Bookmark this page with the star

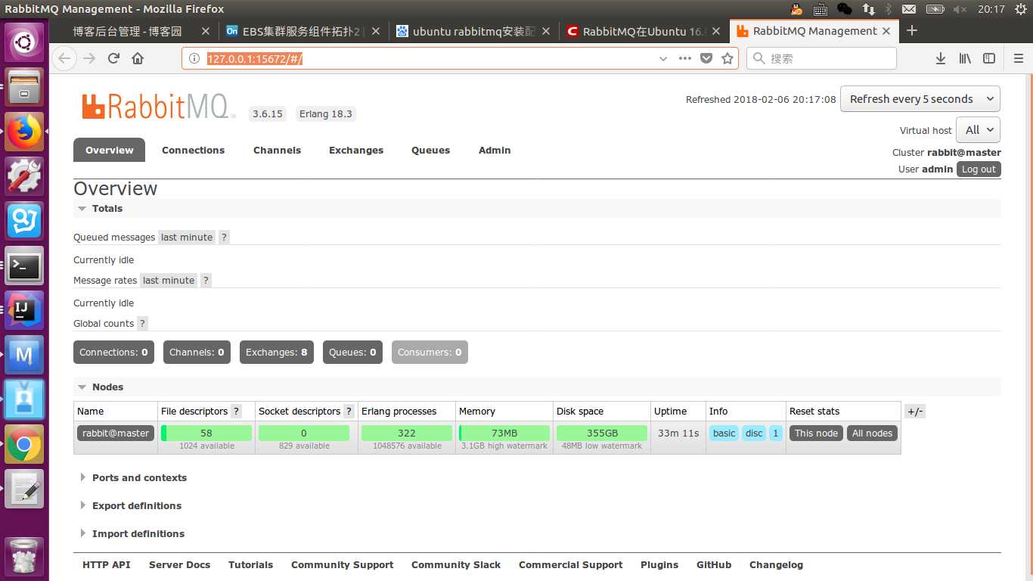(x=727, y=58)
